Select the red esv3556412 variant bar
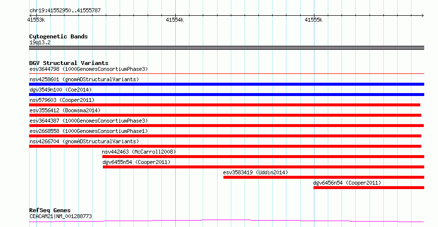The height and width of the screenshot is (227, 438). (225, 115)
